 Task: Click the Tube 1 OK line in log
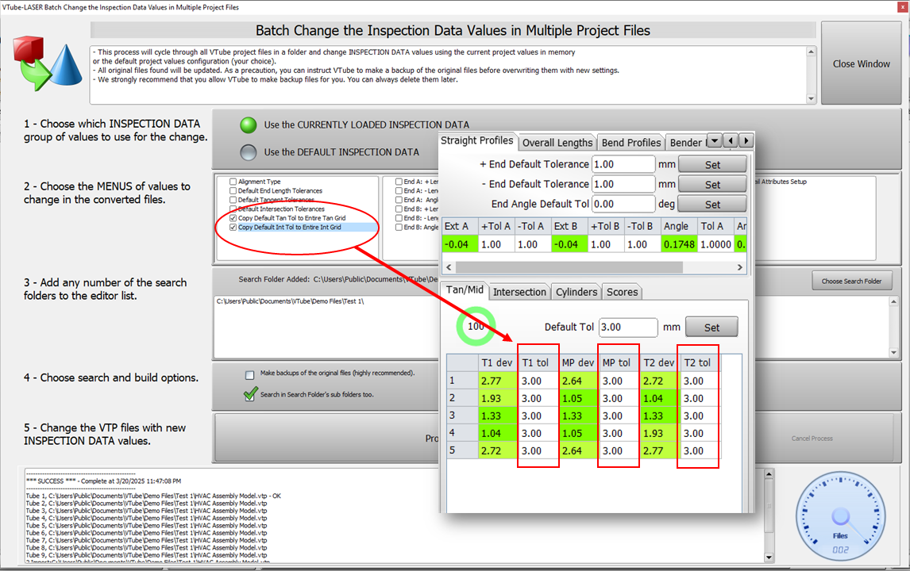coord(153,496)
